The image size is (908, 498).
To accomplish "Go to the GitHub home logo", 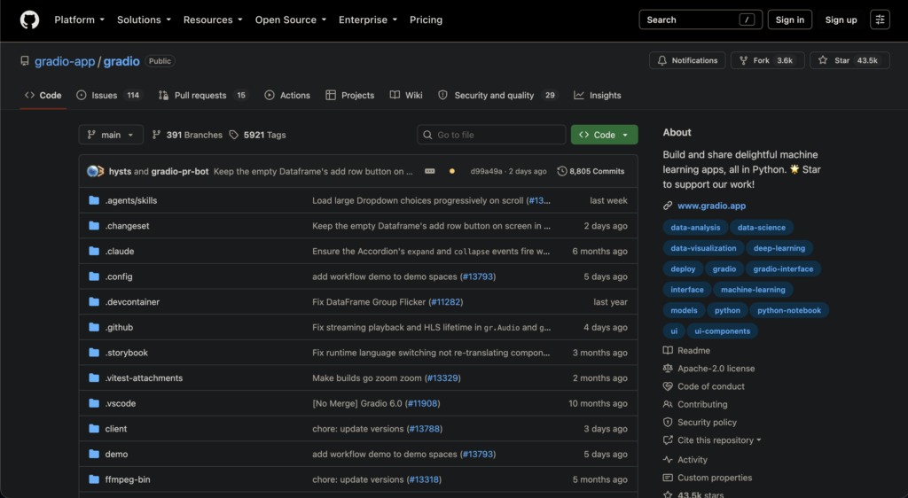I will point(29,19).
